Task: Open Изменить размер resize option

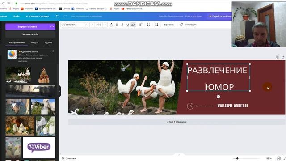Action: [x=38, y=16]
